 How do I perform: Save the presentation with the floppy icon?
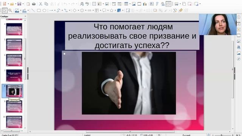19,4
